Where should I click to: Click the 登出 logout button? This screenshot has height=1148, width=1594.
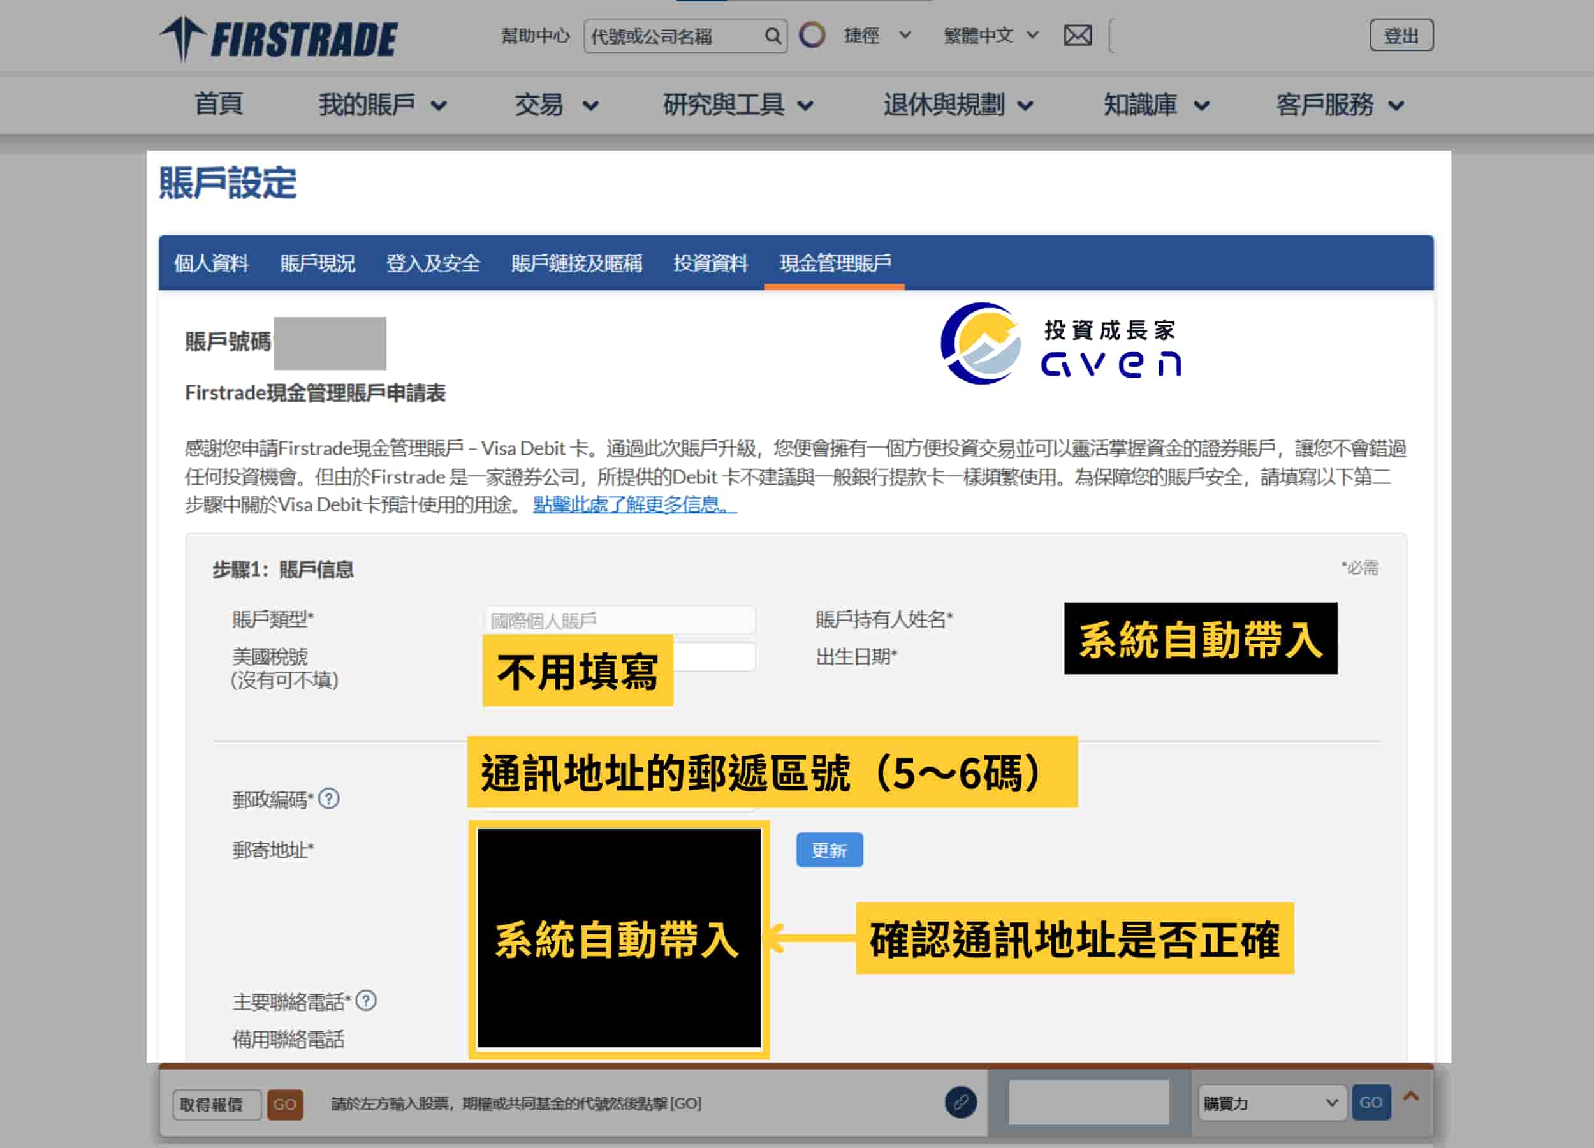1401,35
